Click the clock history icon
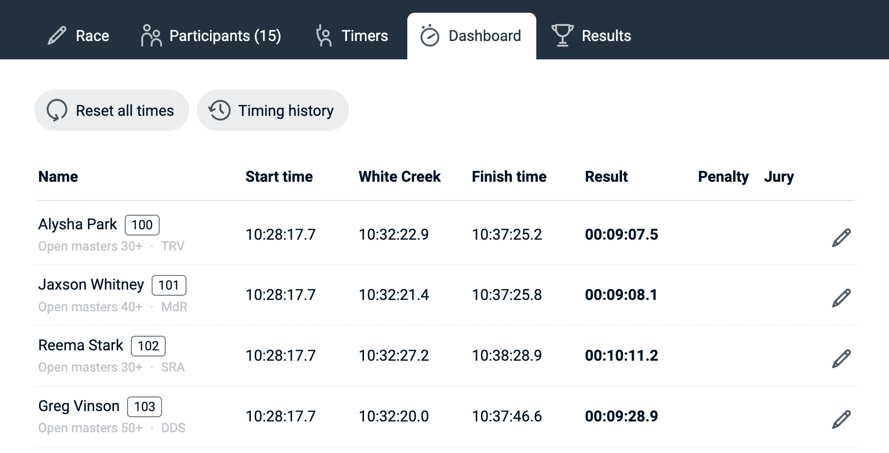Image resolution: width=889 pixels, height=453 pixels. point(219,111)
